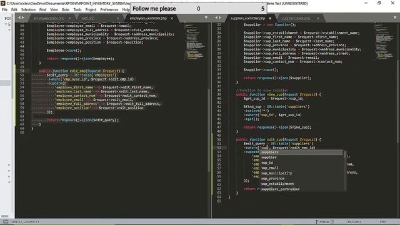The height and width of the screenshot is (225, 400).
Task: Open the View menu
Action: click(x=54, y=10)
